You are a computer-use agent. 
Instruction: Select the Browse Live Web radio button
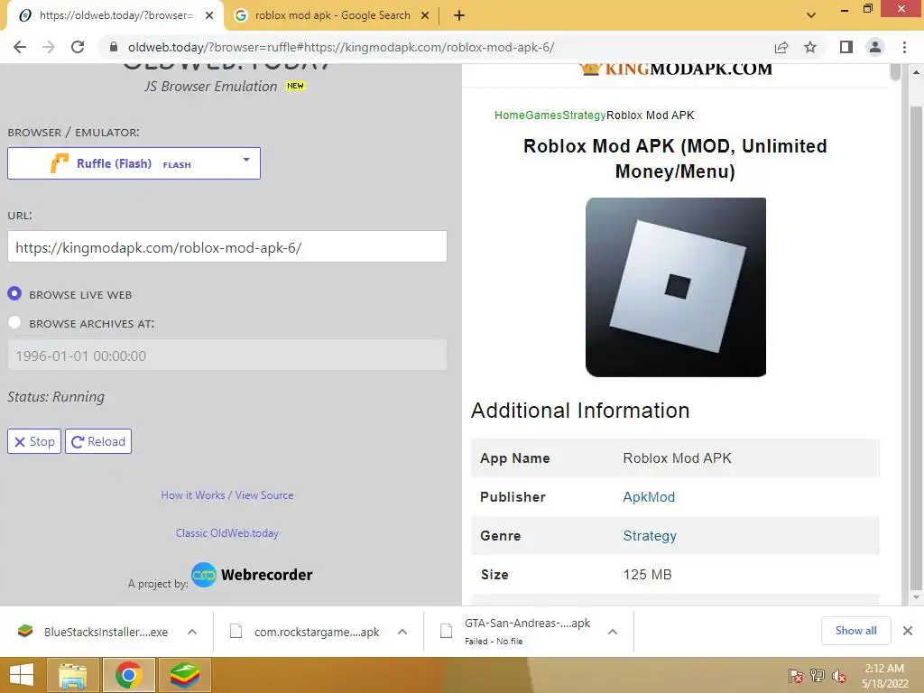click(14, 293)
